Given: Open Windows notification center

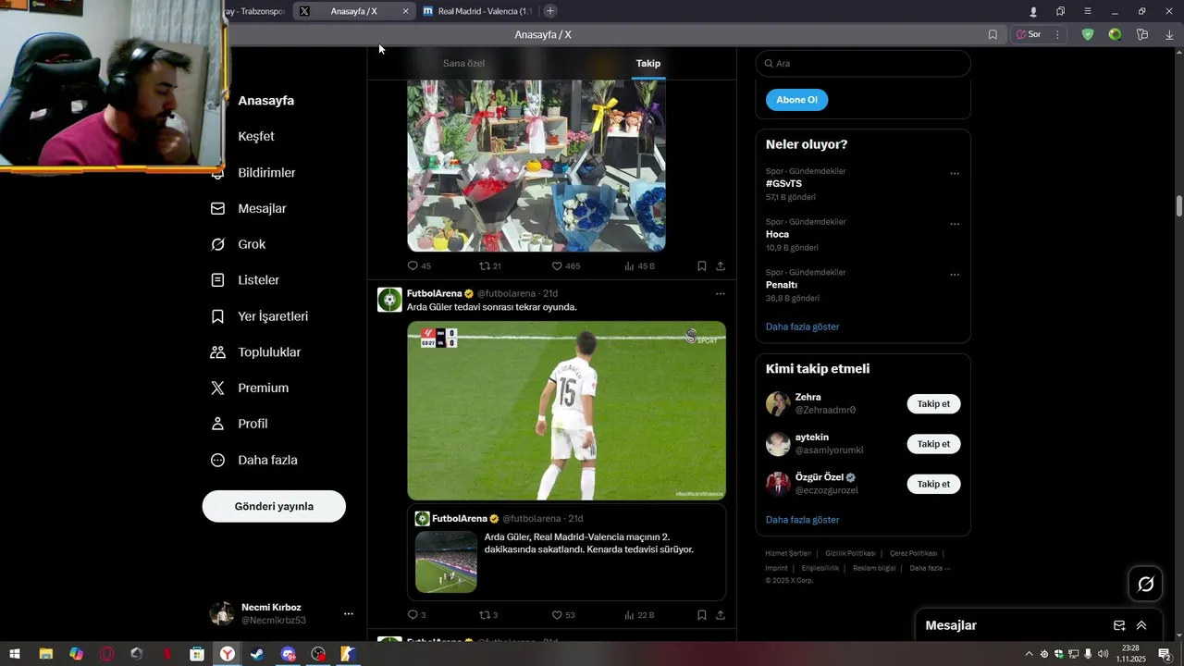Looking at the screenshot, I should [x=1165, y=654].
